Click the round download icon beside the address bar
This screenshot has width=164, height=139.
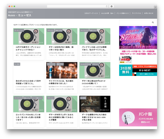click(112, 7)
